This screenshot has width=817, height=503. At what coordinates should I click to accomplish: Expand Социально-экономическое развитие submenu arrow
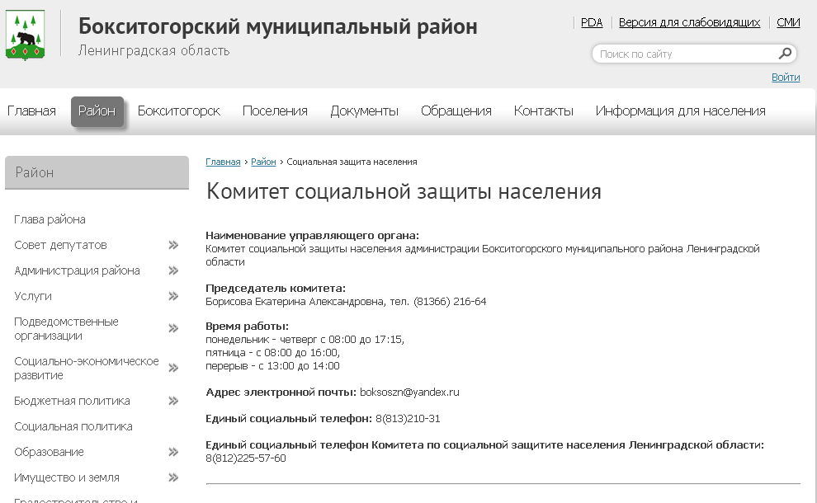click(173, 368)
